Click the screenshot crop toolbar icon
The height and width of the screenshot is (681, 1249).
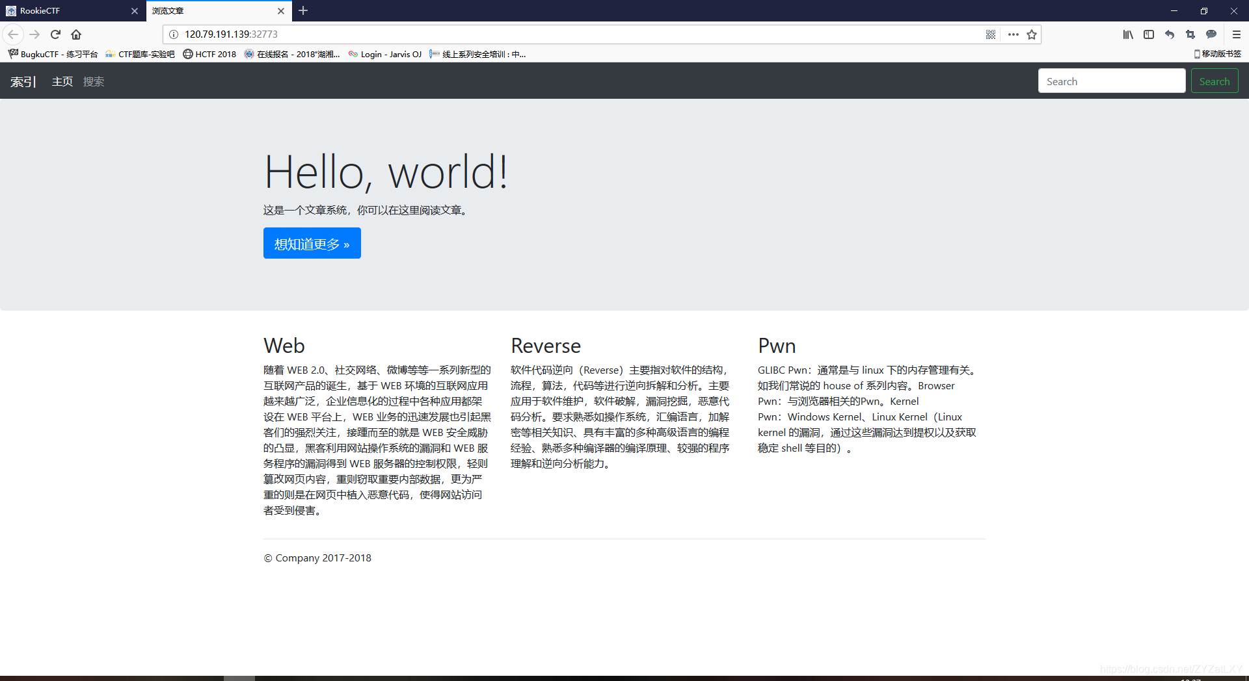[x=1190, y=34]
